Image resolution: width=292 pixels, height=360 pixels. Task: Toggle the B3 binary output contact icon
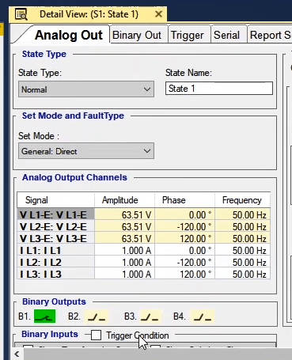coord(150,316)
